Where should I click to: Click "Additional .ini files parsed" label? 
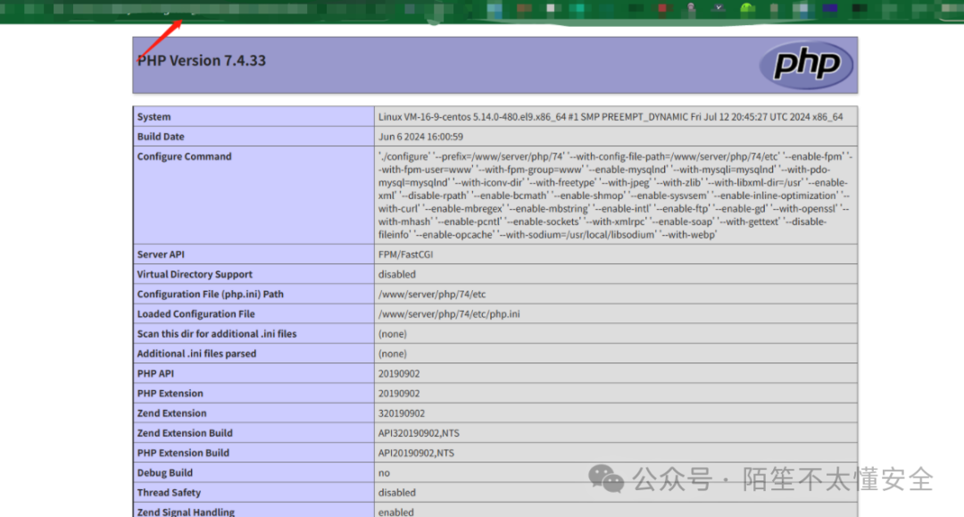196,354
